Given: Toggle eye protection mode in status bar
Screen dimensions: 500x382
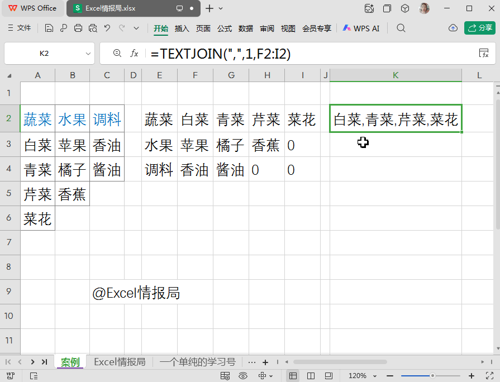Looking at the screenshot, I should tap(243, 376).
